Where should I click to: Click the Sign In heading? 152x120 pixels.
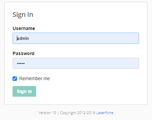pyautogui.click(x=23, y=15)
